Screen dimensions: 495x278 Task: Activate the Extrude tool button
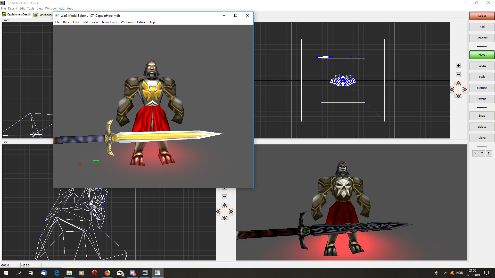click(482, 88)
